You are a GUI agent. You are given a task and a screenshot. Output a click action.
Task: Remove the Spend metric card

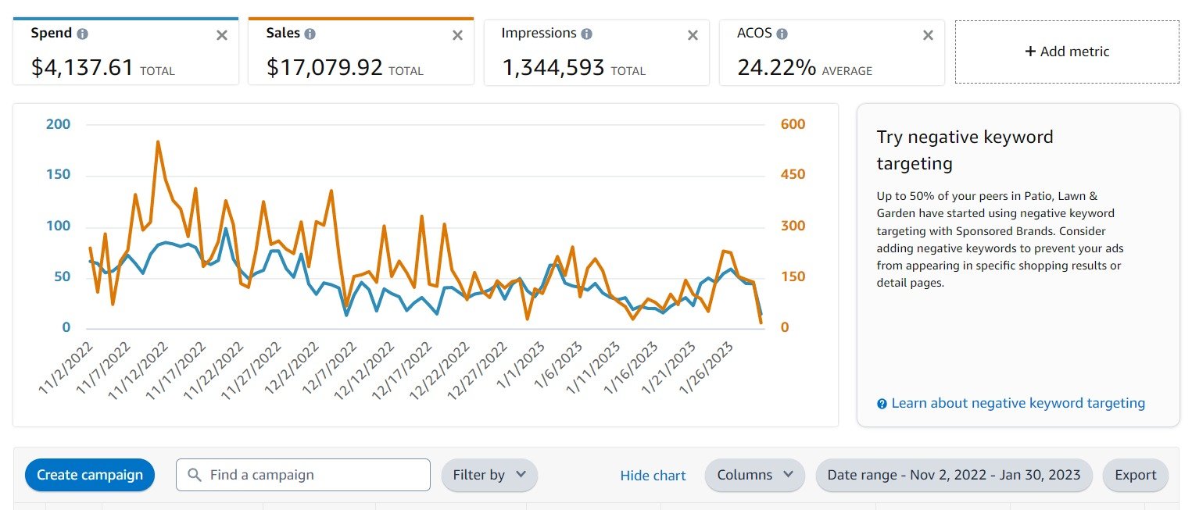tap(222, 35)
